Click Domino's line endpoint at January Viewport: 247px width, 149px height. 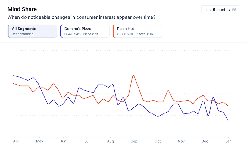click(x=228, y=121)
